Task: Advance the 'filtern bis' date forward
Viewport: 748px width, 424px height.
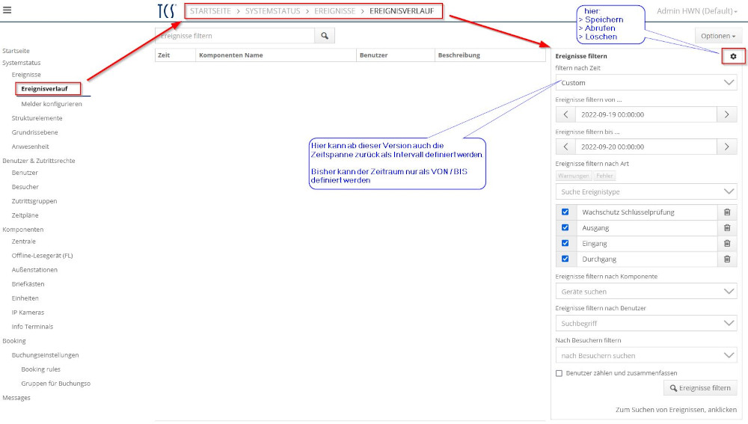Action: (726, 147)
